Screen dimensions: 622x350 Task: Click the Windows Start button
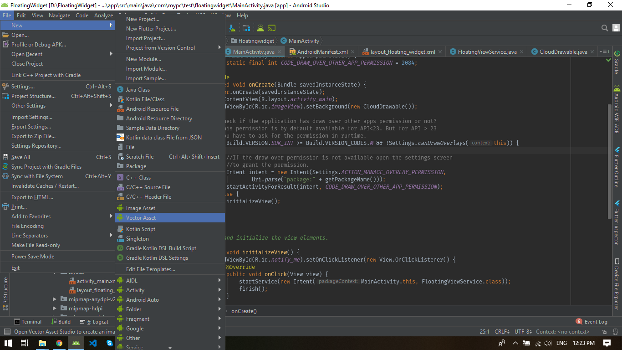[x=8, y=343]
